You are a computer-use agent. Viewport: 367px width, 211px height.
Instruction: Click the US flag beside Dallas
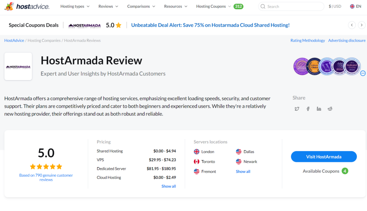[238, 152]
